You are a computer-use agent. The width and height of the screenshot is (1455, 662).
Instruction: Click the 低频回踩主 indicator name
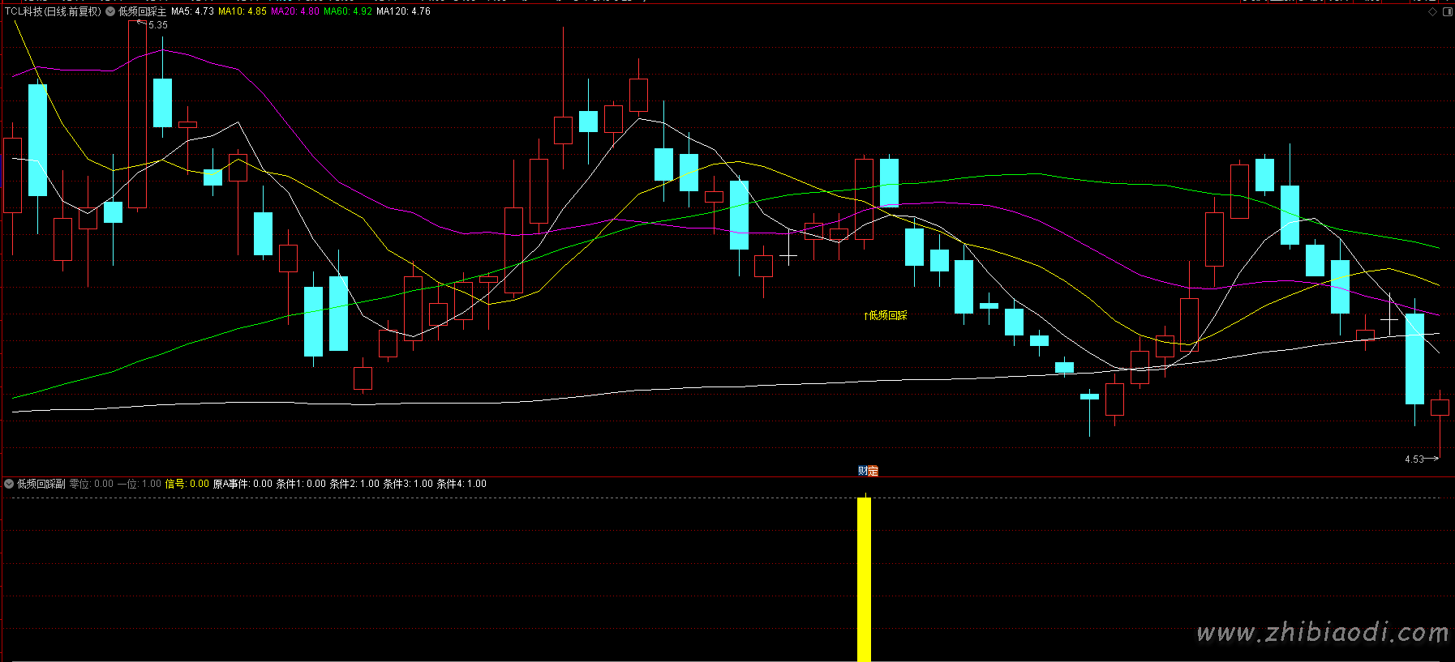coord(142,12)
